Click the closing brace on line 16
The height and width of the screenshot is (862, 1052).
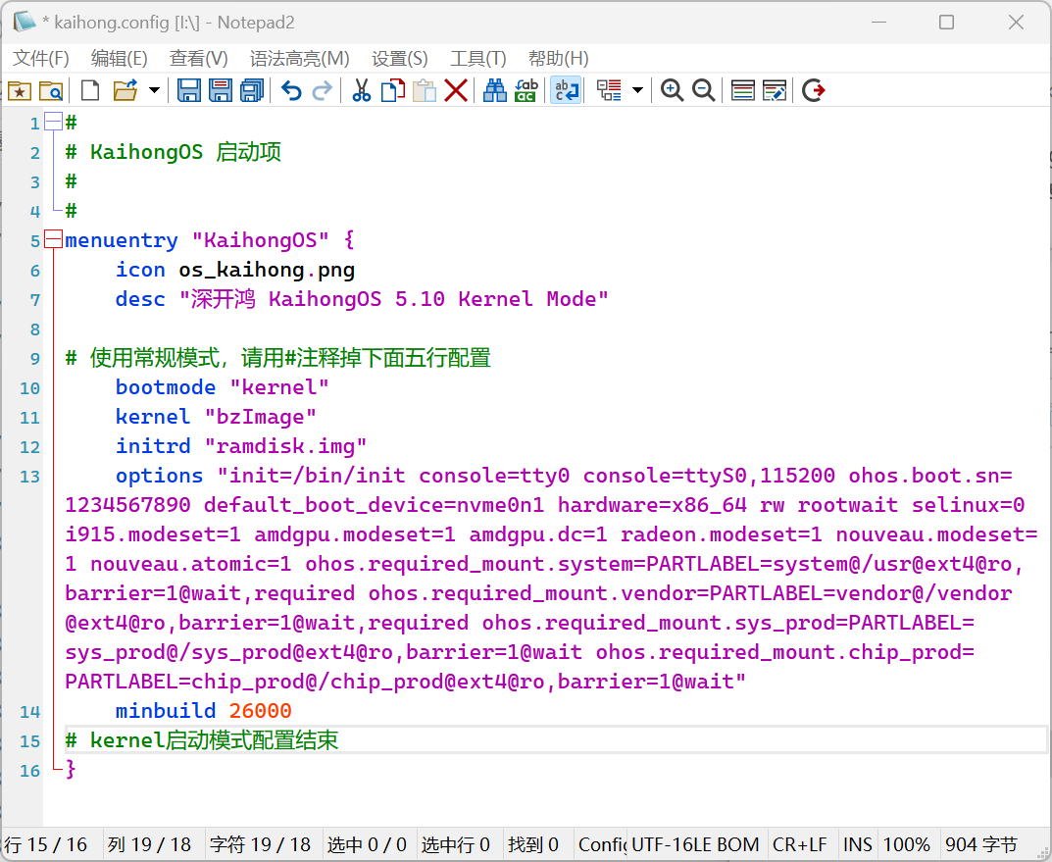tap(71, 770)
